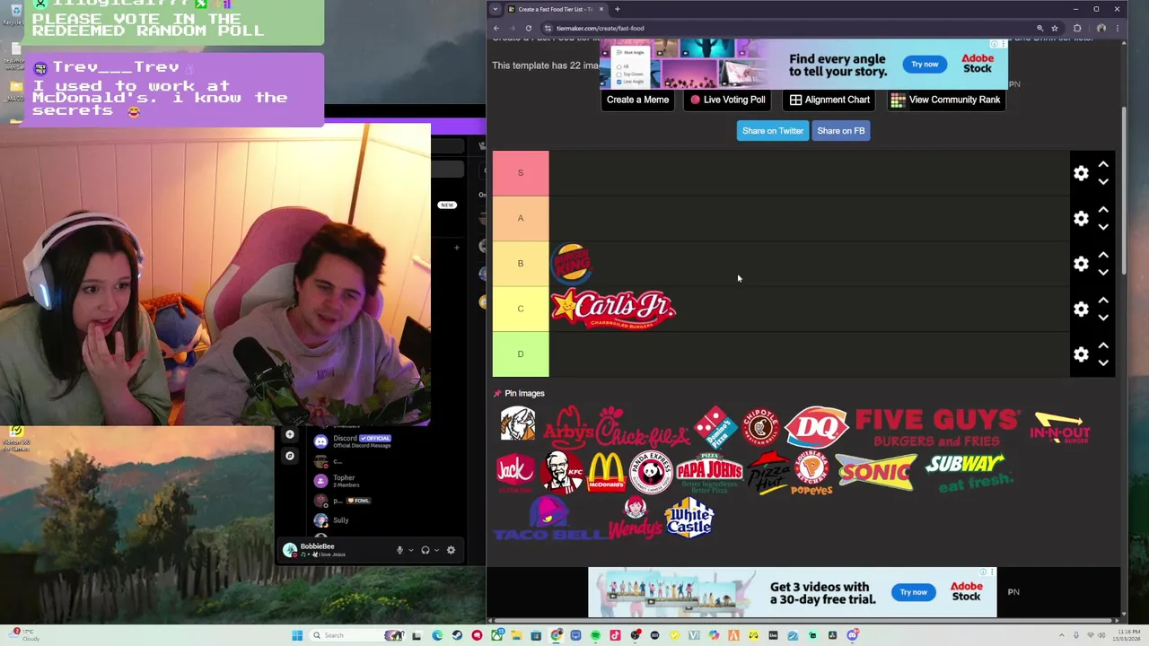
Task: Open the Alignment Chart
Action: [x=829, y=100]
